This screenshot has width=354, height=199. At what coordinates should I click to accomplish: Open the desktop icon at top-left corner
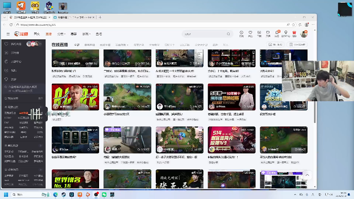(7, 8)
